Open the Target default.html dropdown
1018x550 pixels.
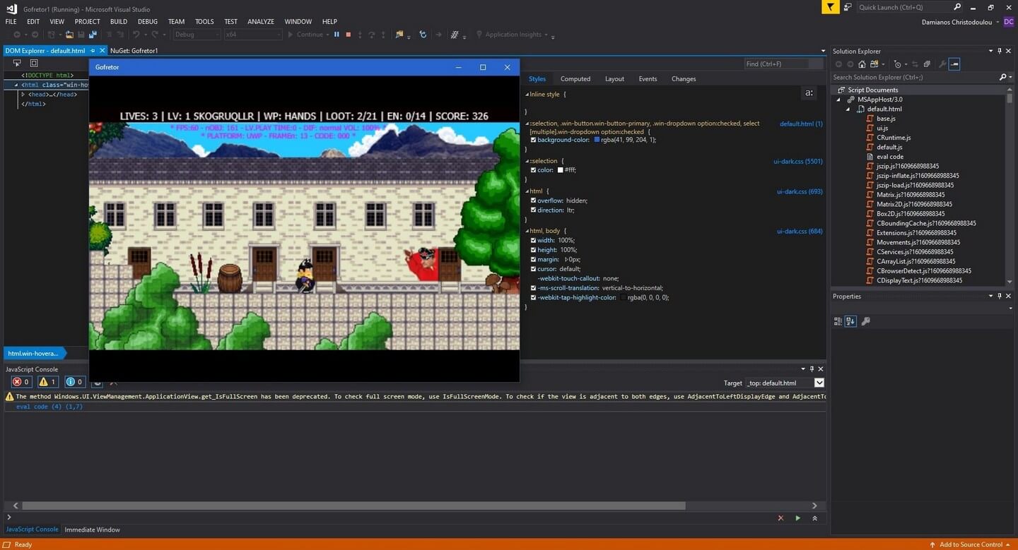[819, 383]
